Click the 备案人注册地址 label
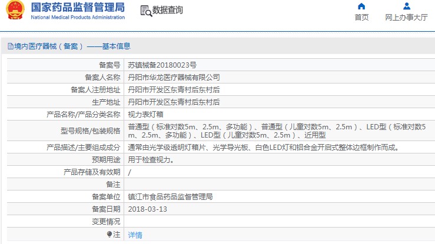This screenshot has height=244, width=435. pos(95,90)
